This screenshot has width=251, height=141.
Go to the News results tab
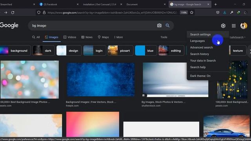tap(87, 37)
